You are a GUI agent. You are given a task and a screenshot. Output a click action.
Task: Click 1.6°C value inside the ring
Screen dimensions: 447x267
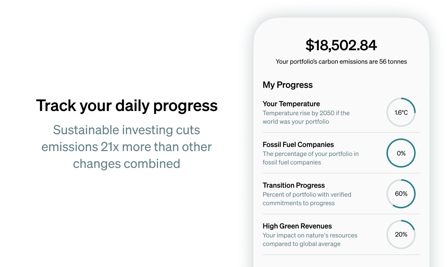(x=401, y=113)
